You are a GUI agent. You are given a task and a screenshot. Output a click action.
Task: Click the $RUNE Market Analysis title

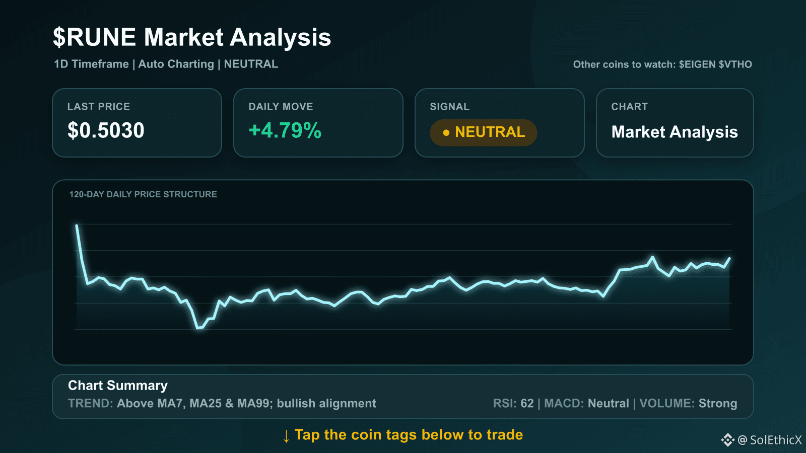point(192,37)
